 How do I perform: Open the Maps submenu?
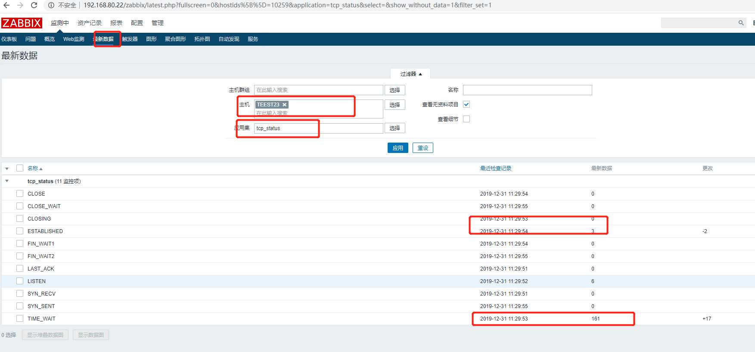click(202, 39)
